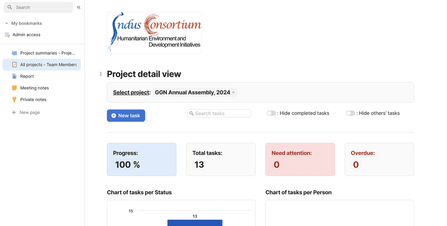Image resolution: width=447 pixels, height=226 pixels.
Task: Click the search magnifier icon in sidebar
Action: point(10,7)
